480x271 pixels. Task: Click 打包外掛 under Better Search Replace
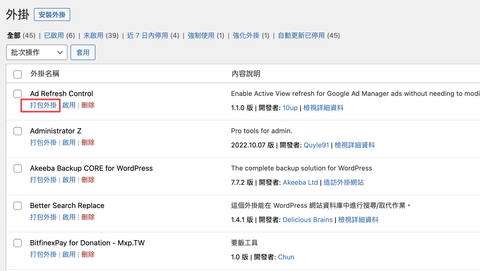point(43,217)
